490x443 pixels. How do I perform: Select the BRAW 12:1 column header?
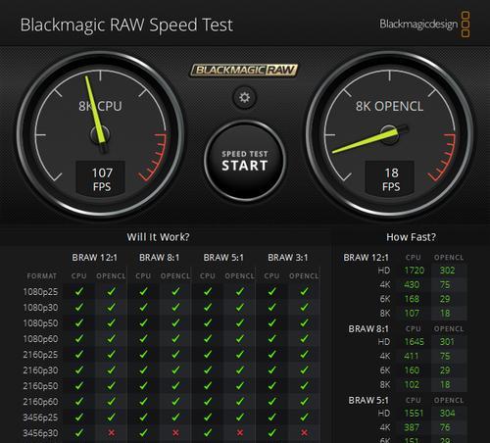click(x=95, y=258)
